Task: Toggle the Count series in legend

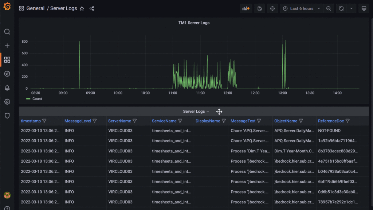Action: (37, 99)
